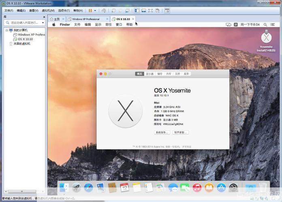Viewport: 282px width, 202px height.
Task: Switch to the 内存 memory tab
Action: point(169,74)
